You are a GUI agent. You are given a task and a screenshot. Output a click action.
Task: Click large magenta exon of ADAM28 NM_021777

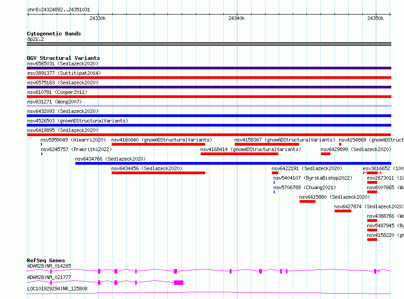178,283
